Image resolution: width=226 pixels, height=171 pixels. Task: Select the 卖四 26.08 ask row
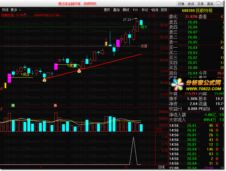(x=196, y=27)
